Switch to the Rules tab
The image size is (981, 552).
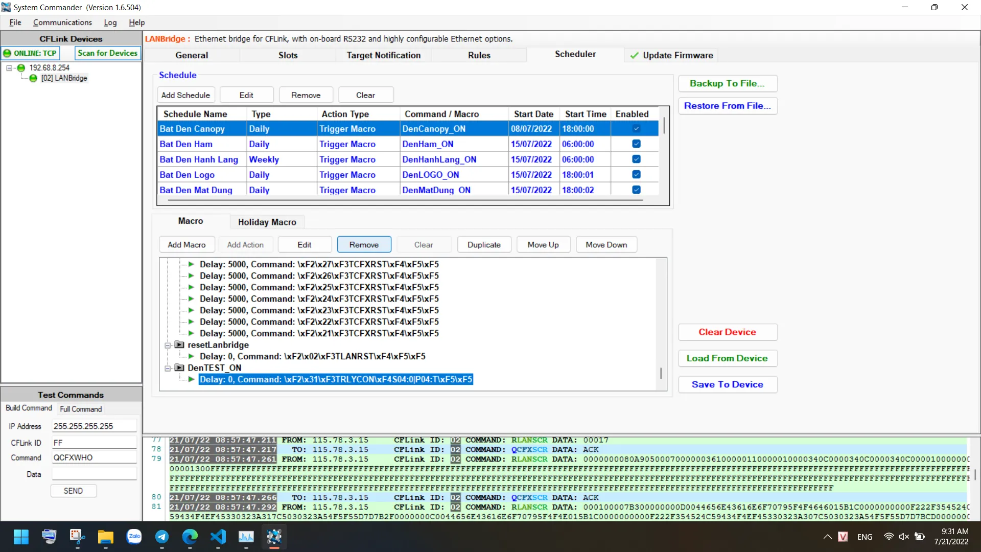479,55
